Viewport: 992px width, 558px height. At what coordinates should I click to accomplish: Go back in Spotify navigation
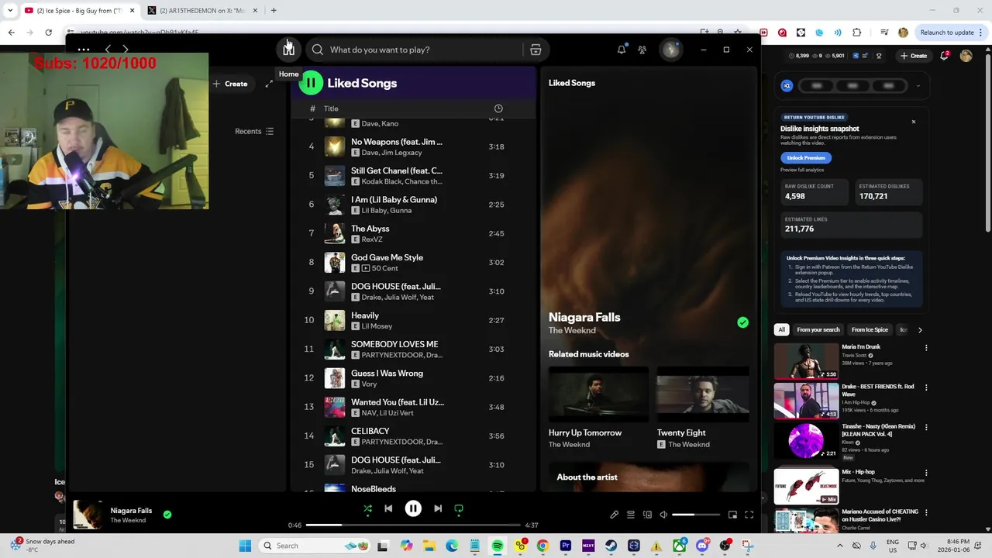click(x=108, y=50)
